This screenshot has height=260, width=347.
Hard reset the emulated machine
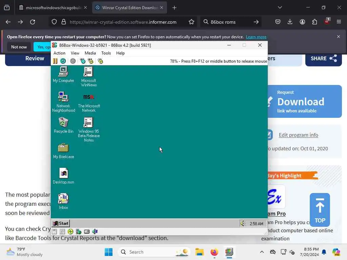[63, 61]
